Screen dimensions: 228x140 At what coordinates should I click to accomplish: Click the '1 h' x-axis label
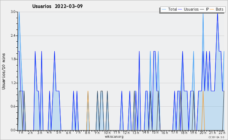click(x=21, y=132)
